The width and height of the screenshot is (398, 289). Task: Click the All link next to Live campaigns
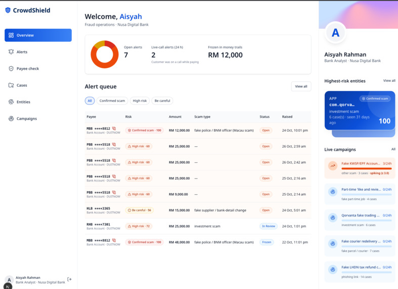[393, 149]
